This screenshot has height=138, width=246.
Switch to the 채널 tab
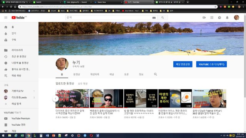(112, 74)
